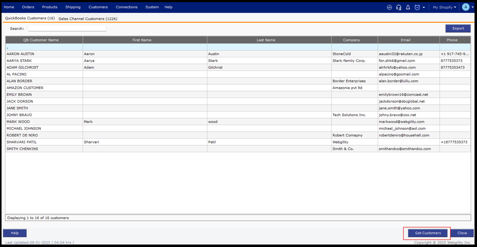477x247 pixels.
Task: Click the Help button at bottom left
Action: [x=15, y=233]
